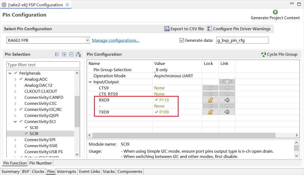
Task: Click the lock icon for RXD9
Action: pos(210,100)
